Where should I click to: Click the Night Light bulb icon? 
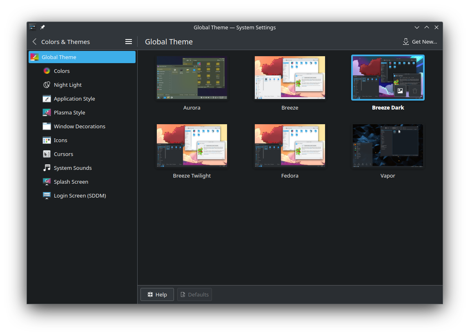[47, 85]
